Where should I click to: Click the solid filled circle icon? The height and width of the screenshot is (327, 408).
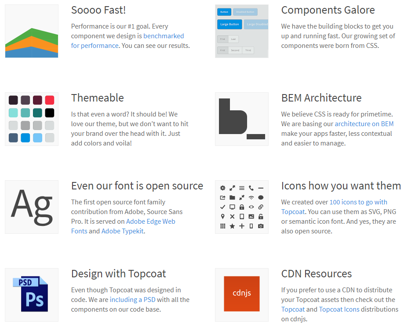pyautogui.click(x=261, y=197)
